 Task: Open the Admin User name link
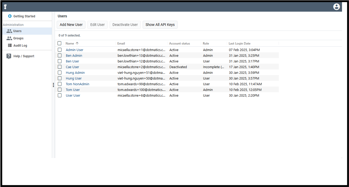(x=75, y=50)
